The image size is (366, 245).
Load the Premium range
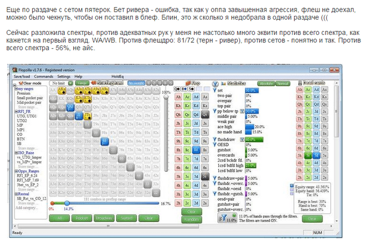pyautogui.click(x=24, y=93)
